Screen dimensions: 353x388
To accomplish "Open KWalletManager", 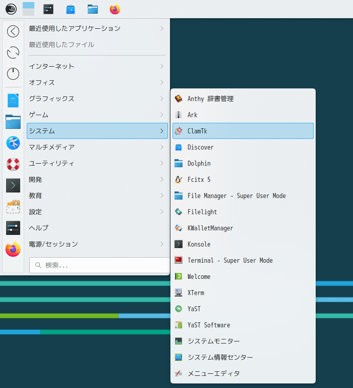I will tap(243, 228).
